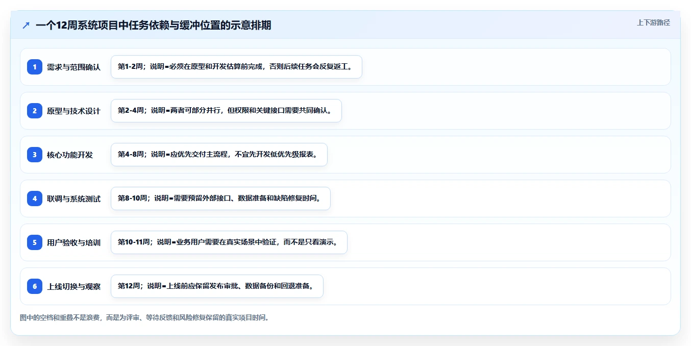Click the 上下游路径 label

click(653, 22)
